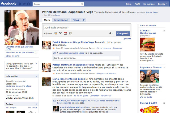Open the privacy lock dropdown

pos(111,33)
